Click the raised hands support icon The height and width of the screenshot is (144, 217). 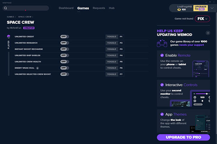[x=161, y=43]
